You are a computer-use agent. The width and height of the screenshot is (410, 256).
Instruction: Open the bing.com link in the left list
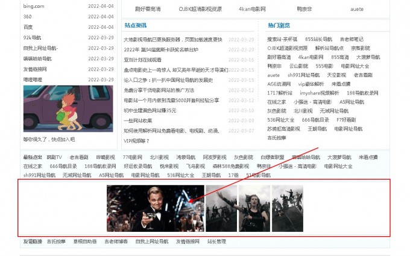pyautogui.click(x=34, y=6)
